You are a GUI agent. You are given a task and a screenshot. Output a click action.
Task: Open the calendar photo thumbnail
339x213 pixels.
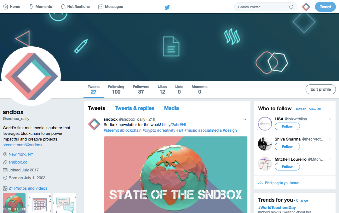pos(39,203)
